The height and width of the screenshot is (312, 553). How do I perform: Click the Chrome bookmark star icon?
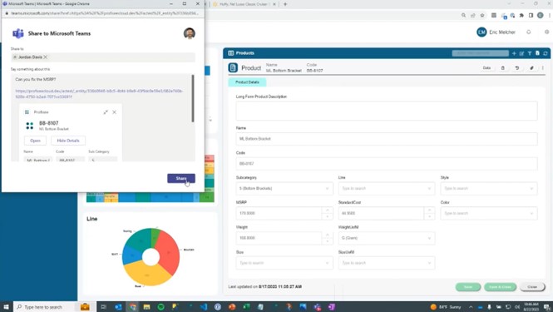tap(482, 15)
